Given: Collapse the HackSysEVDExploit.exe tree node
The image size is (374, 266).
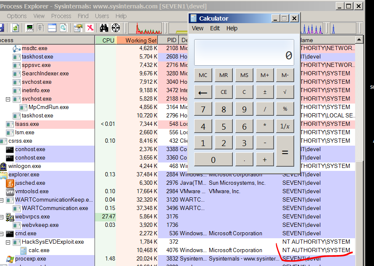Looking at the screenshot, I should [8, 242].
